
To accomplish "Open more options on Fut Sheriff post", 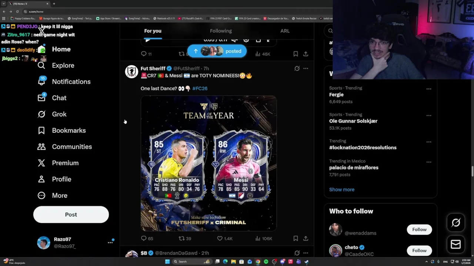I will (x=306, y=68).
